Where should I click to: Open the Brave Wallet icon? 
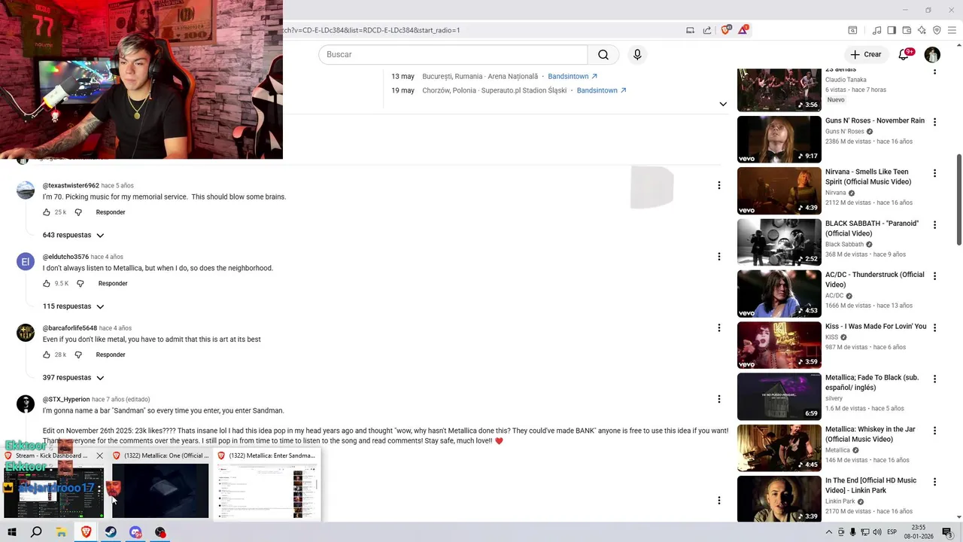[x=907, y=30]
